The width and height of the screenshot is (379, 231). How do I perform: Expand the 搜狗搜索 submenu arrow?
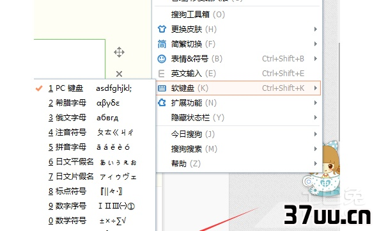point(316,148)
